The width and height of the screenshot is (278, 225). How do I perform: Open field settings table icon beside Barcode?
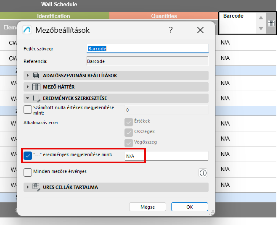(x=271, y=23)
